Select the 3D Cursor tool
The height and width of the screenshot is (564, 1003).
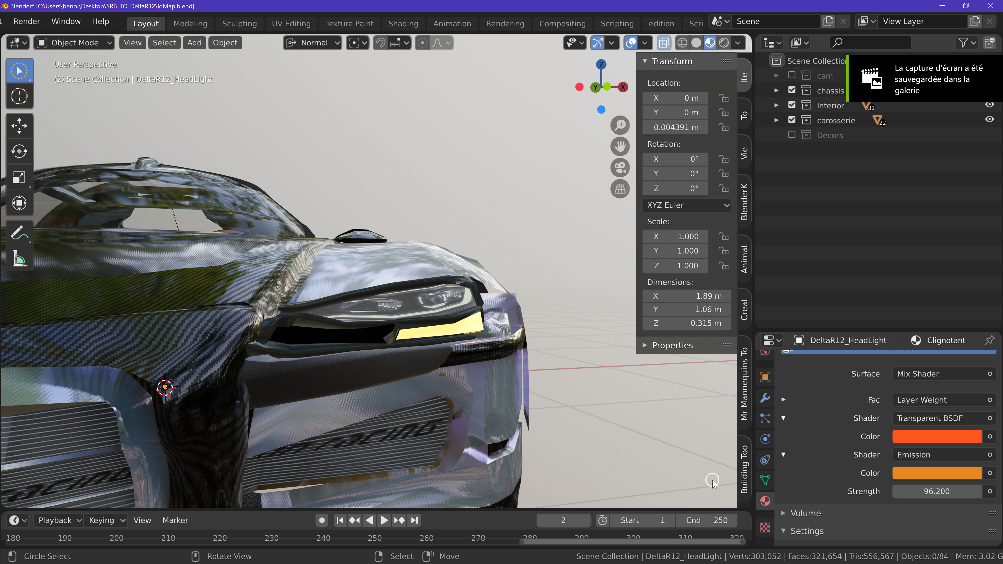19,96
